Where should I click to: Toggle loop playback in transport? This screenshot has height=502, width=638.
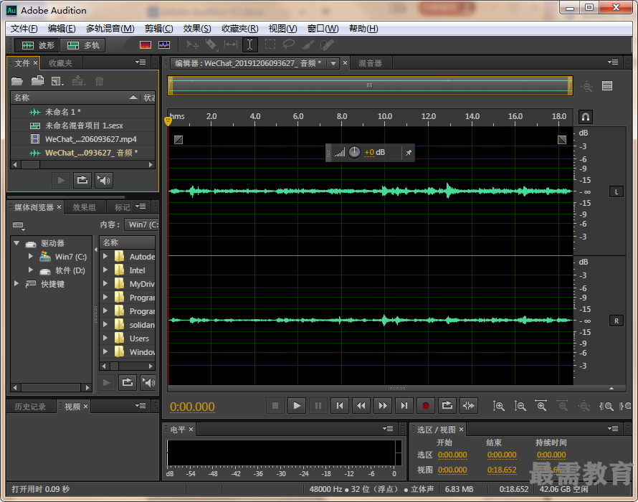coord(447,405)
